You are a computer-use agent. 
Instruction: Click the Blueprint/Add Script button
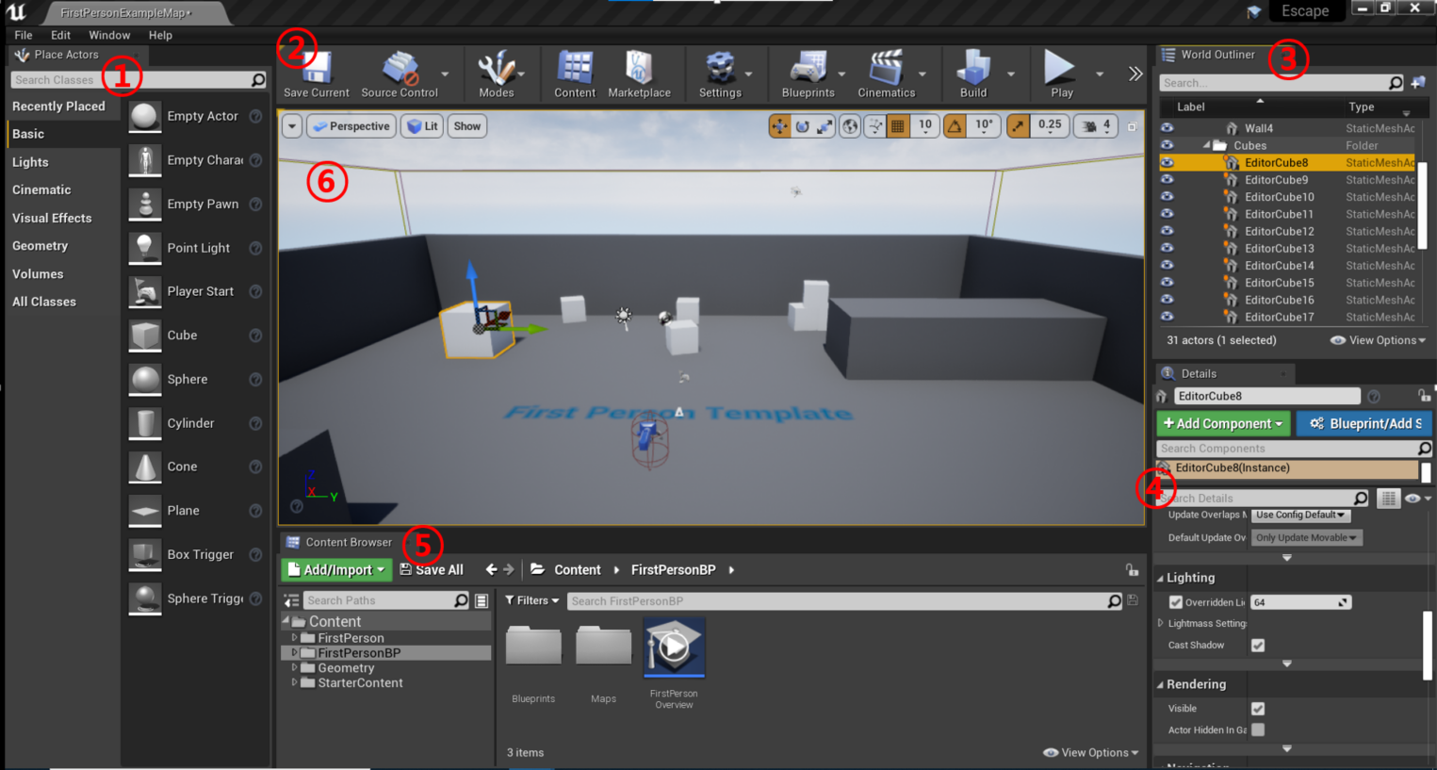point(1365,424)
